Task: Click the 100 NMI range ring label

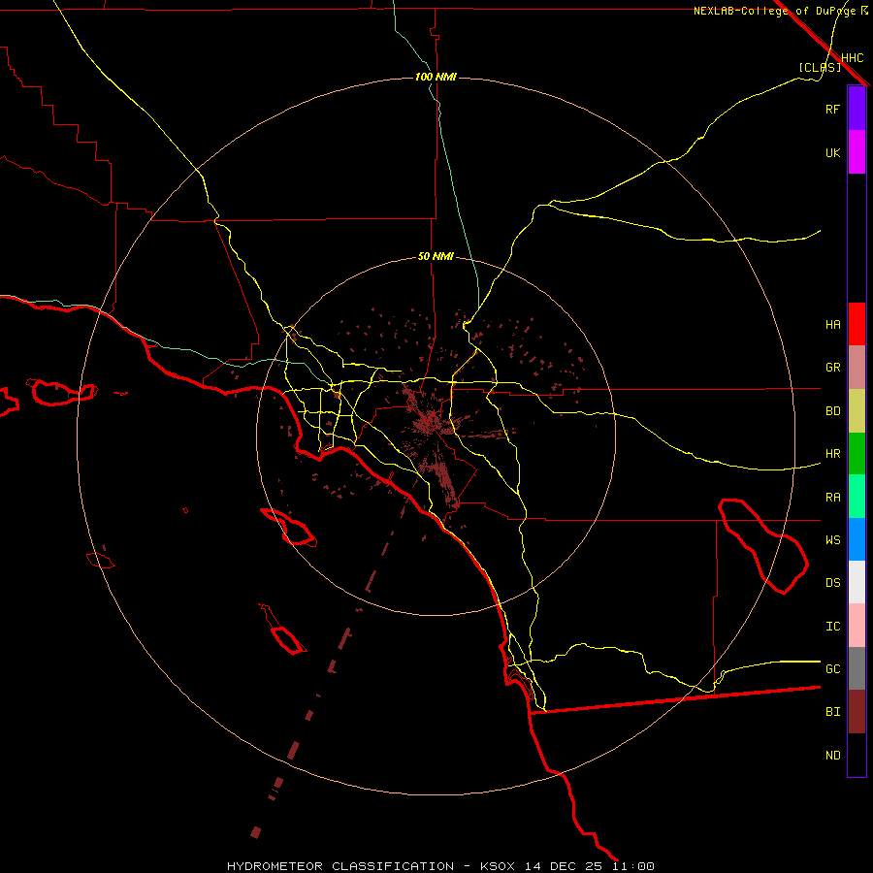Action: point(436,77)
